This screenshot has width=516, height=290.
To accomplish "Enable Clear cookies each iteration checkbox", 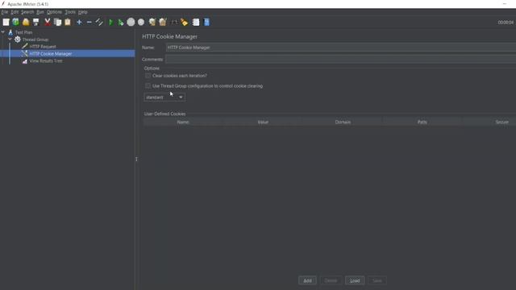I will [148, 76].
